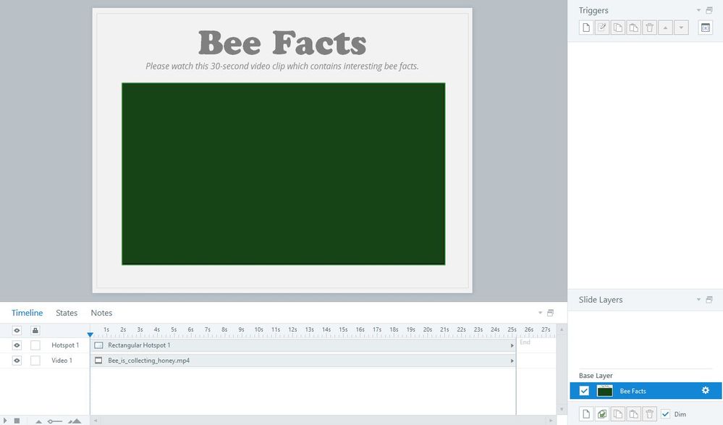Open the manage project variables icon
723x425 pixels.
pyautogui.click(x=705, y=28)
